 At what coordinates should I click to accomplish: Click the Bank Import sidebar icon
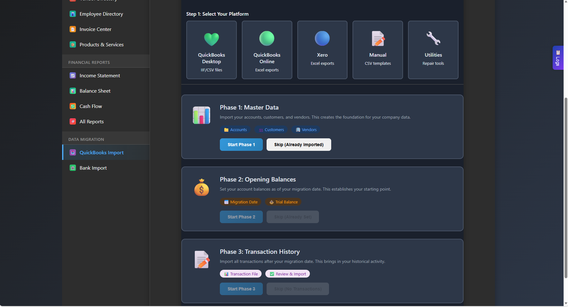[73, 168]
